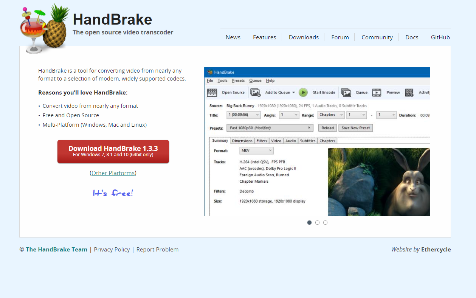The height and width of the screenshot is (298, 476).
Task: Go to the Downloads page
Action: [304, 37]
